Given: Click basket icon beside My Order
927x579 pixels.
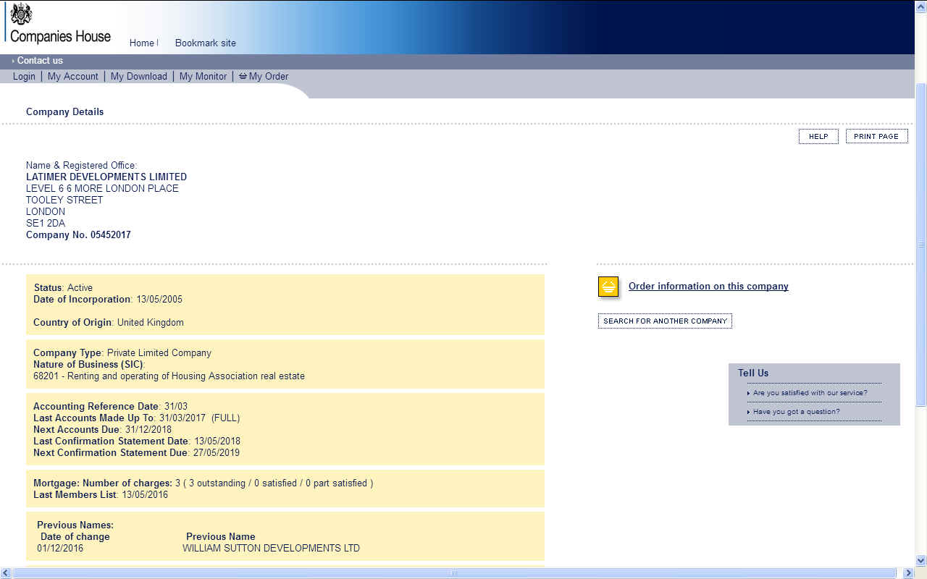Looking at the screenshot, I should [x=243, y=76].
